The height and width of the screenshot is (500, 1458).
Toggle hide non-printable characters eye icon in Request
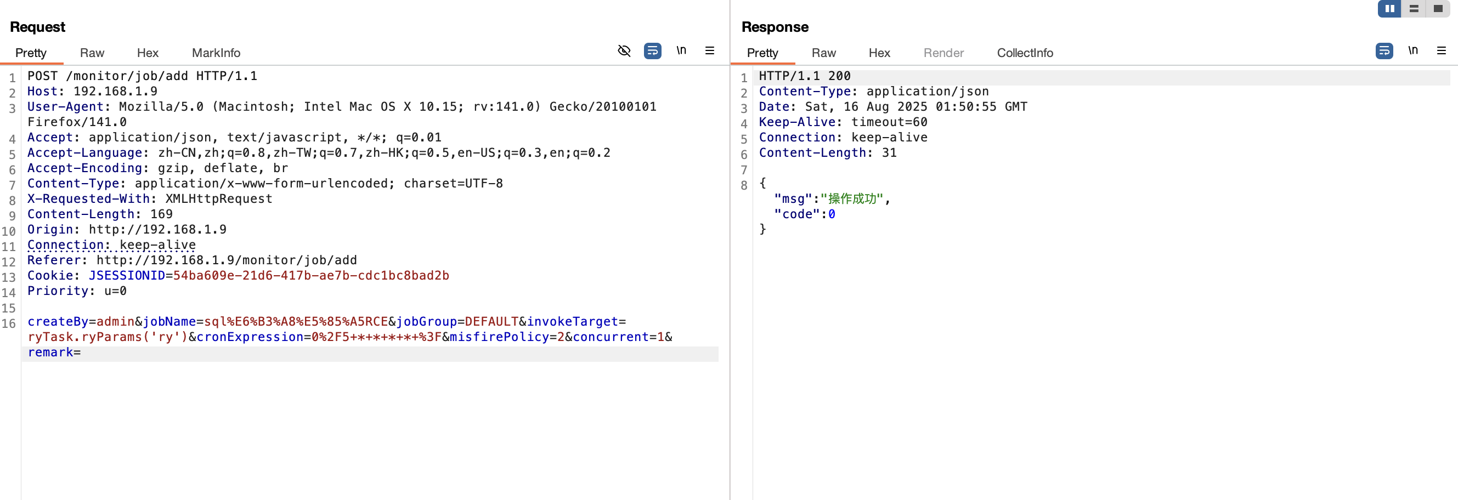coord(624,51)
